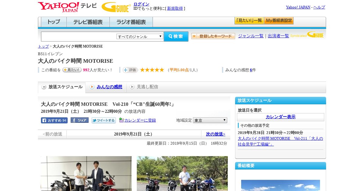Click the 番組概要 sky image thumbnail
Viewport: 364px width, 191px height.
[x=281, y=185]
